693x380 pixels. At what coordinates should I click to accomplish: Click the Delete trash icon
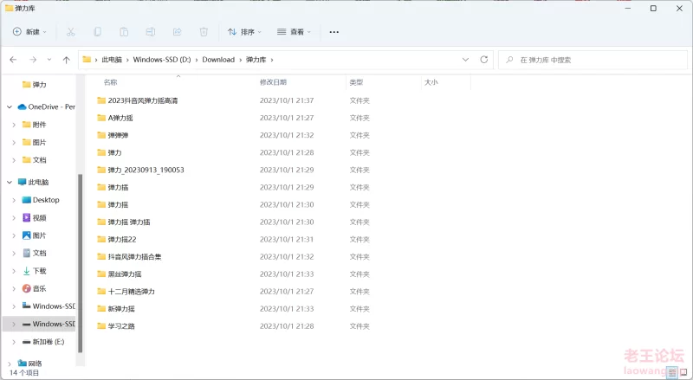tap(204, 32)
